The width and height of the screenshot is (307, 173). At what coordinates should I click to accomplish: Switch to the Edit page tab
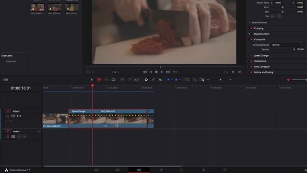coord(139,170)
